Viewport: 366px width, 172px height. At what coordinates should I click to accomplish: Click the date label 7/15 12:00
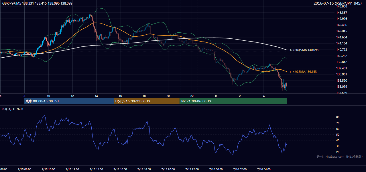(x=72, y=169)
